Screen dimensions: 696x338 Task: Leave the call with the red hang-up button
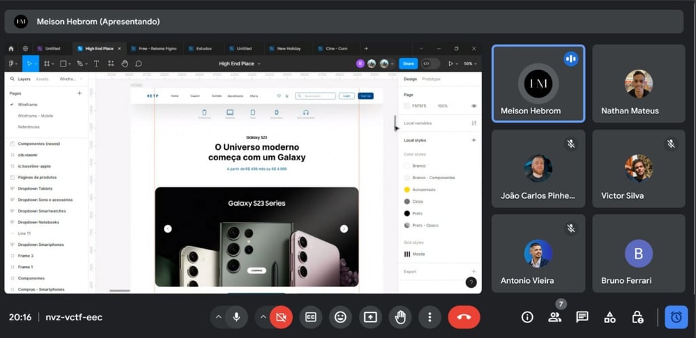[x=464, y=317]
